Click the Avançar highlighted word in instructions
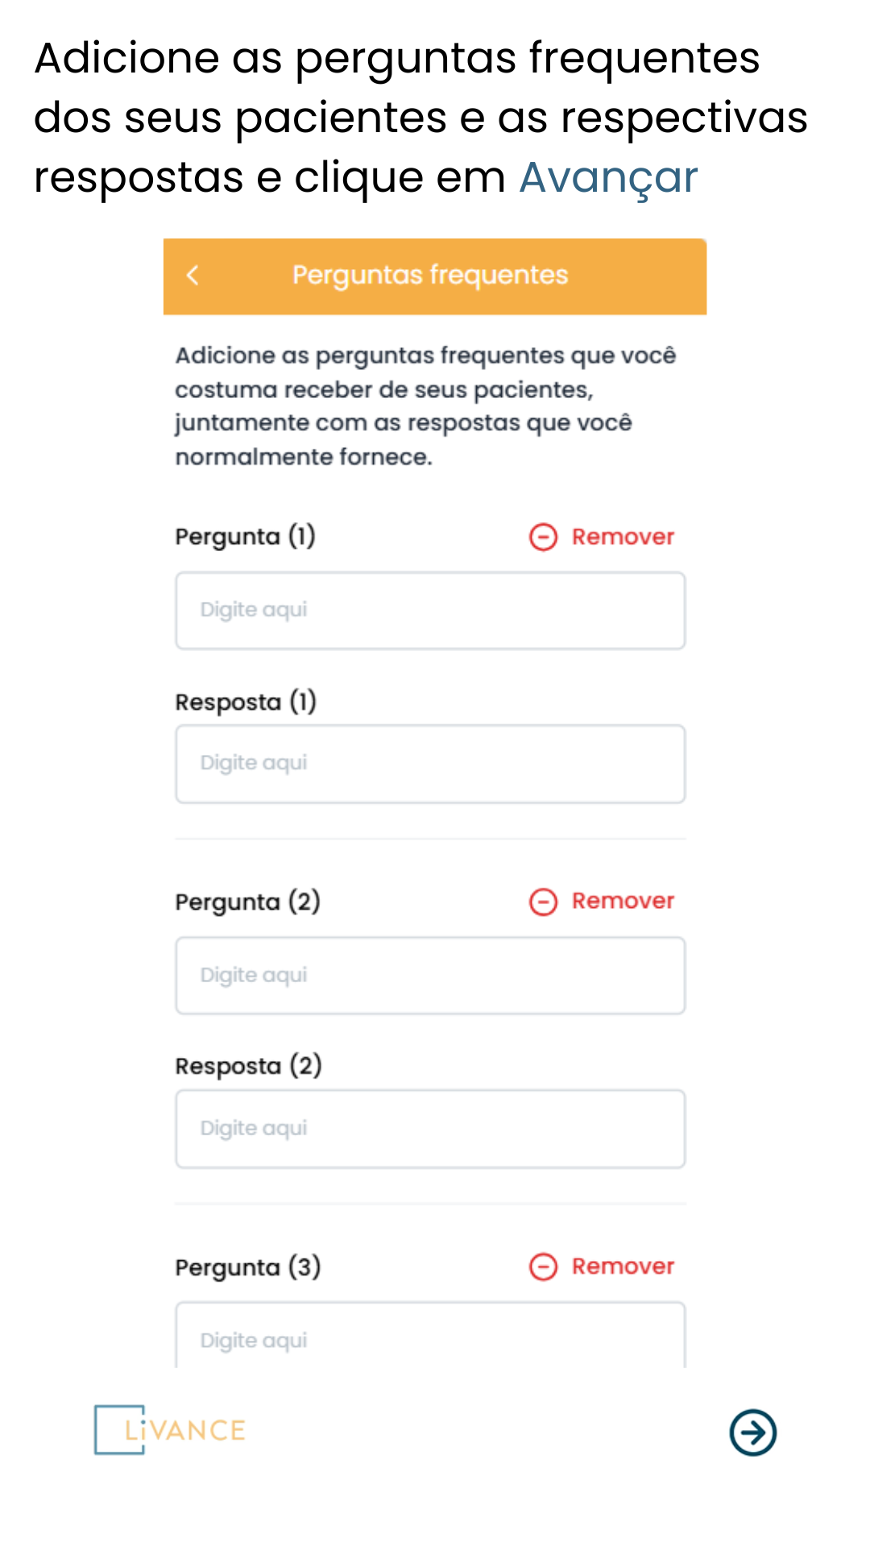870x1547 pixels. coord(608,178)
